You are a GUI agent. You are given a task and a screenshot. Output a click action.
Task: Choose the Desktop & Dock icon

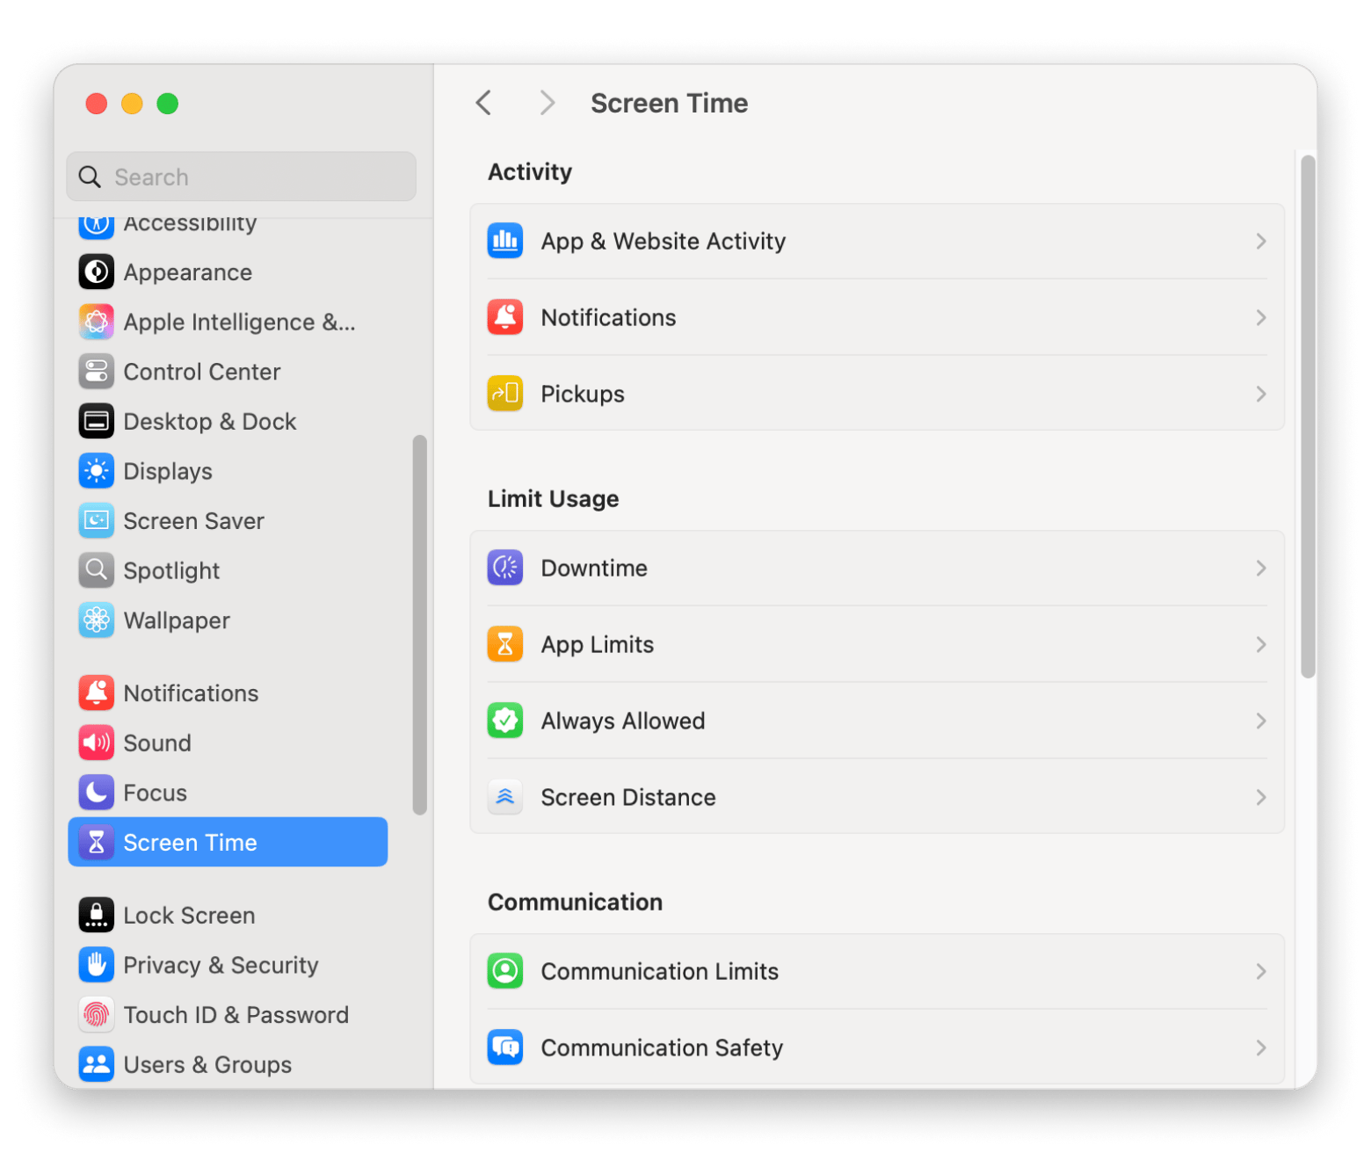[x=97, y=422]
